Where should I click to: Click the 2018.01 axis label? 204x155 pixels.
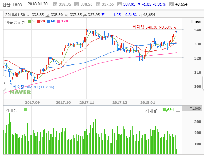pyautogui.click(x=148, y=103)
